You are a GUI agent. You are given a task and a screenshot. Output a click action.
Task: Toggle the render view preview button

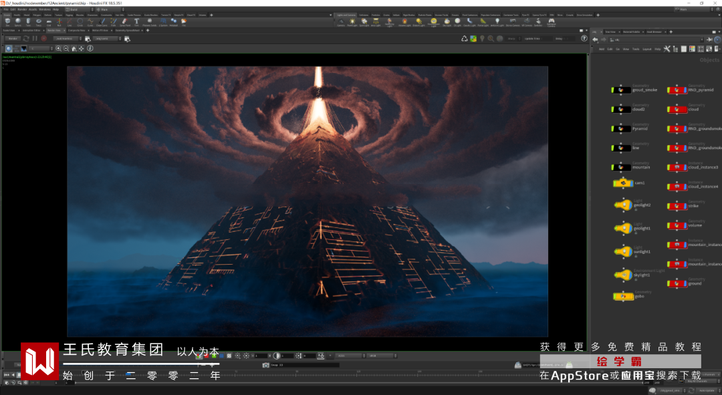point(9,48)
